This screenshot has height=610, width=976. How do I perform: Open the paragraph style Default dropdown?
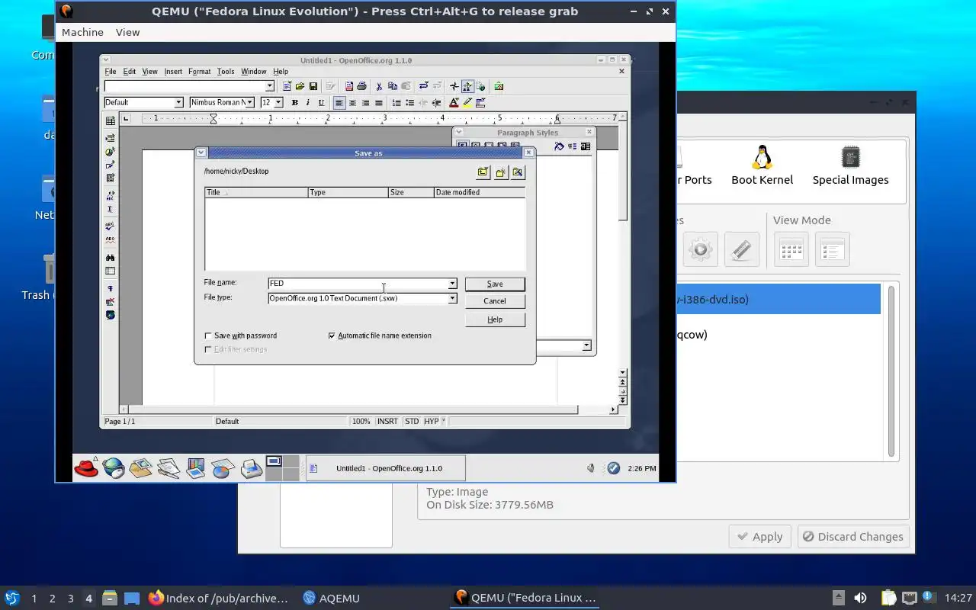tap(178, 102)
